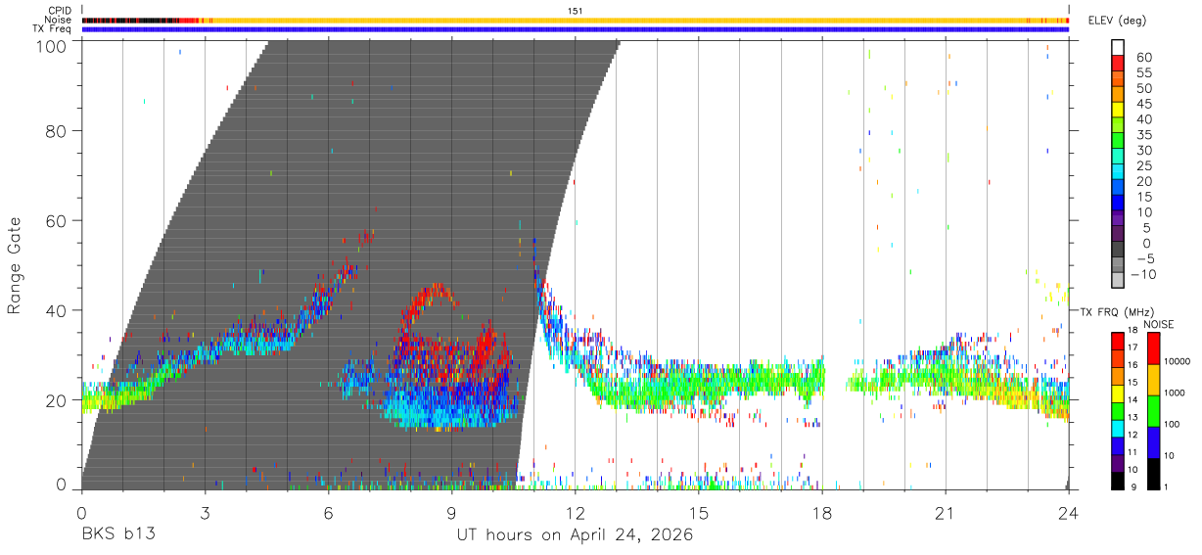This screenshot has height=555, width=1202.
Task: Click y-axis tick label '100'
Action: [x=51, y=46]
